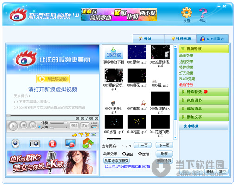Expand the 魔法面具 section
The image size is (235, 185).
pos(203,108)
